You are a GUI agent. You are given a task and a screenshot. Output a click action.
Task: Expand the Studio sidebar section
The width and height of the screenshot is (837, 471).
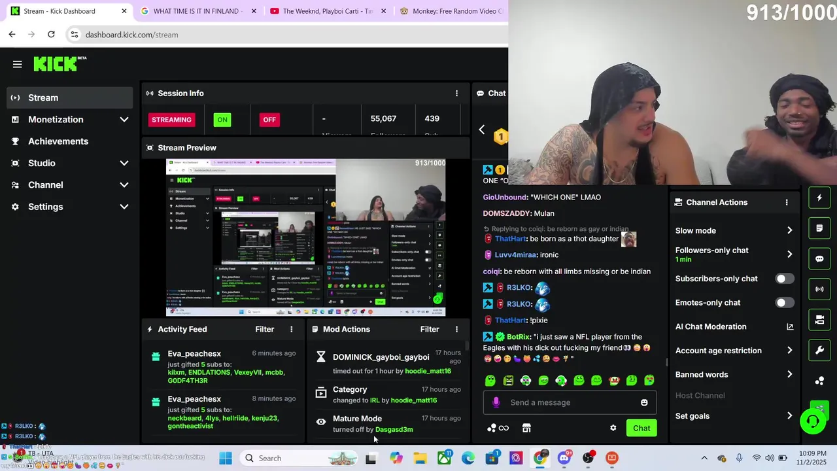pos(124,163)
